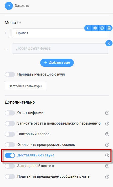Show help for Повторный вопрос option
Screen dimensions: 113x187
pos(107,134)
